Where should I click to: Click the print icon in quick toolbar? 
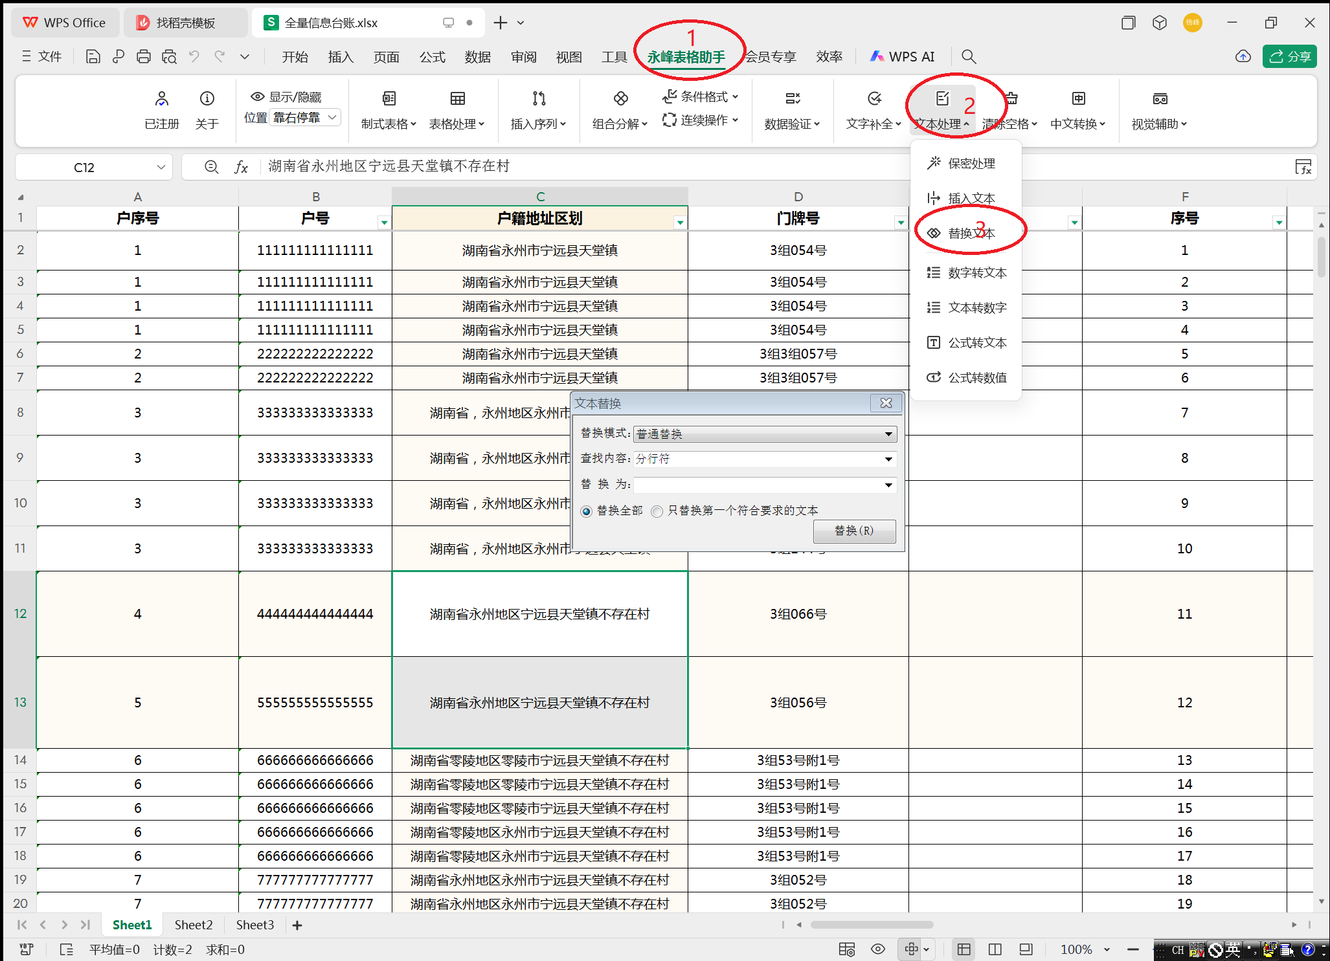coord(143,57)
